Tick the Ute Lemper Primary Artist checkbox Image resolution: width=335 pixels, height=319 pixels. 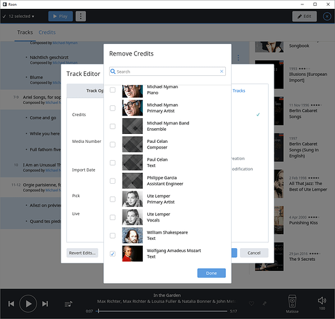pyautogui.click(x=112, y=199)
